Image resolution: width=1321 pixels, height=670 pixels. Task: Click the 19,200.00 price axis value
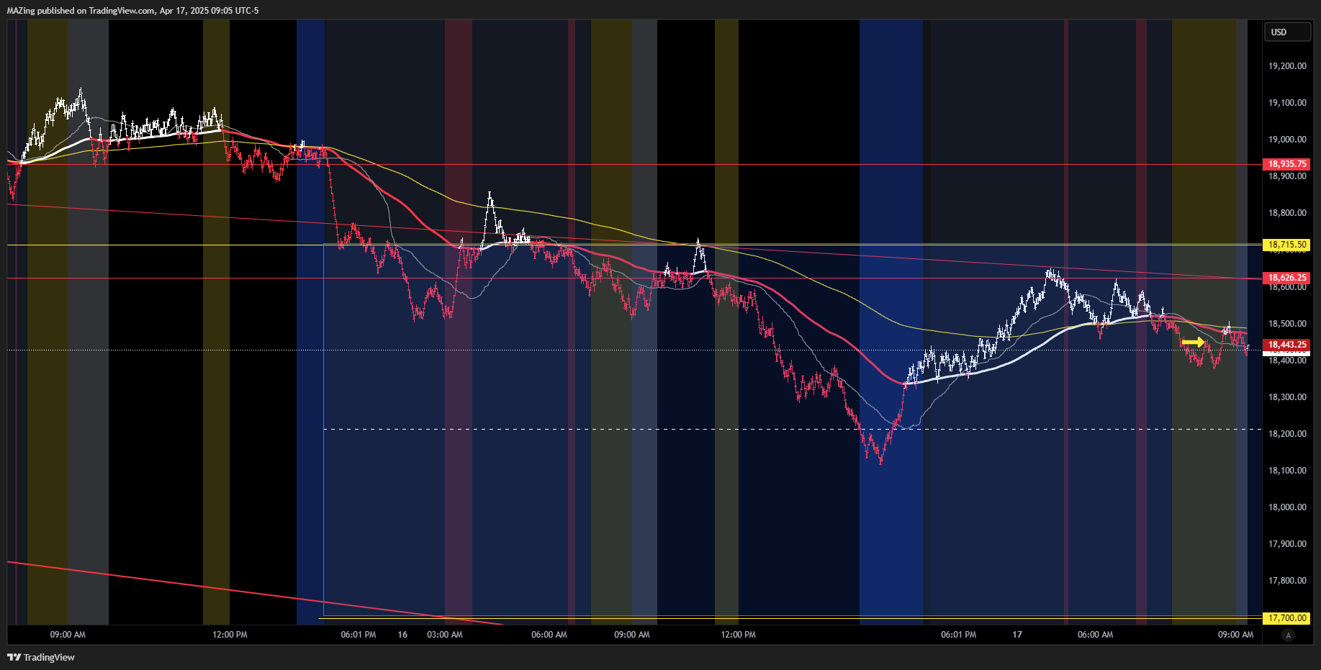(1287, 66)
